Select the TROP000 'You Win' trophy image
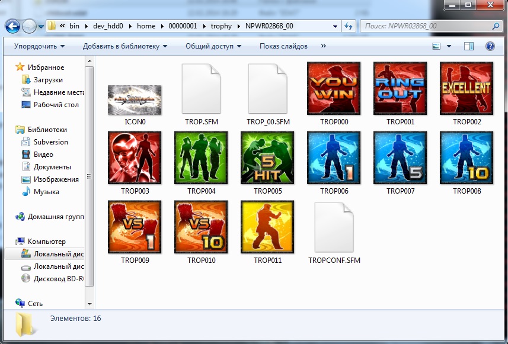508x344 pixels. 334,88
